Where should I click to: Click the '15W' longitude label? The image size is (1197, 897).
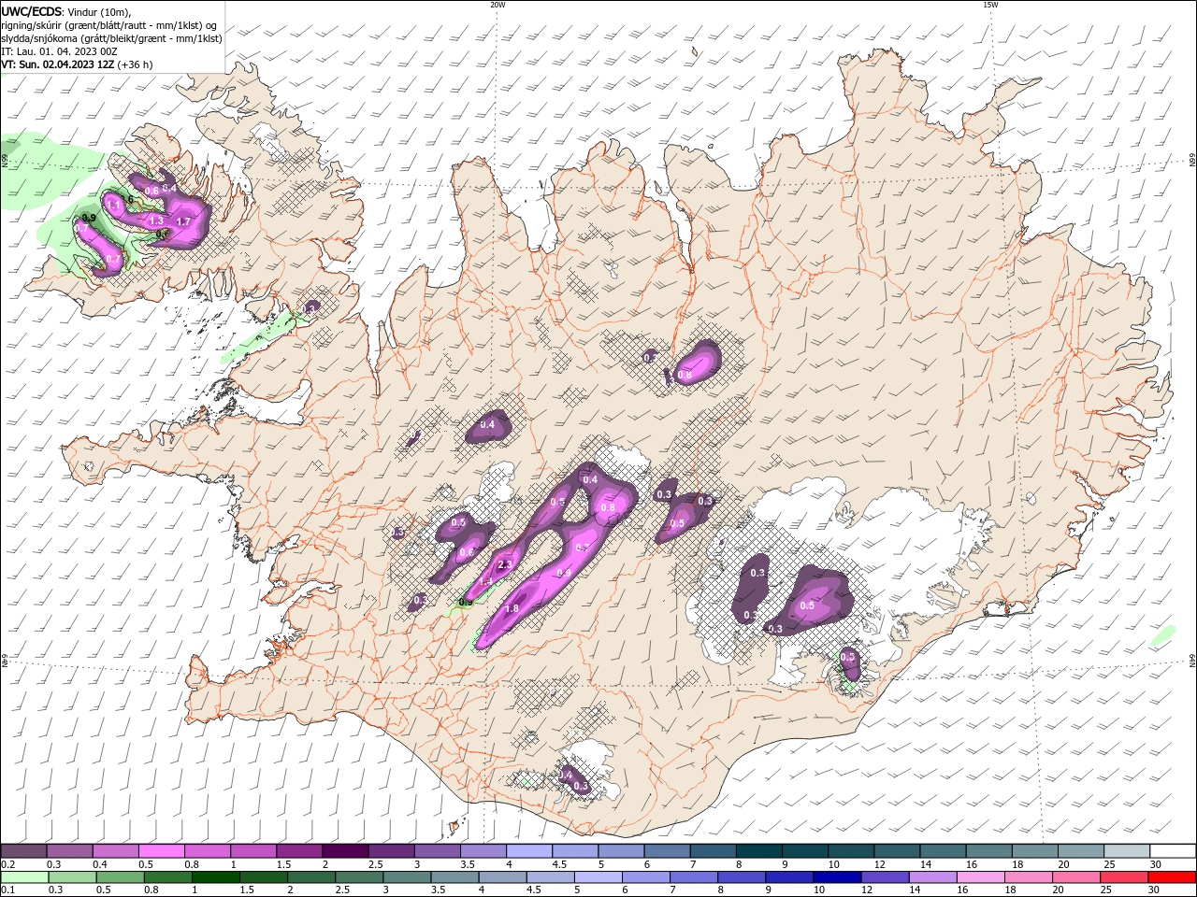(990, 5)
